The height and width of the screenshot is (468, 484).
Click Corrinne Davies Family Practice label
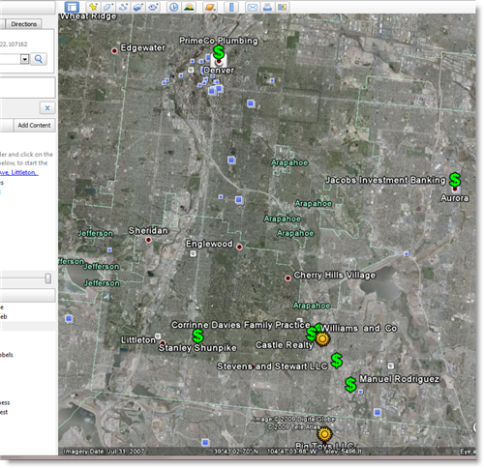coord(241,325)
